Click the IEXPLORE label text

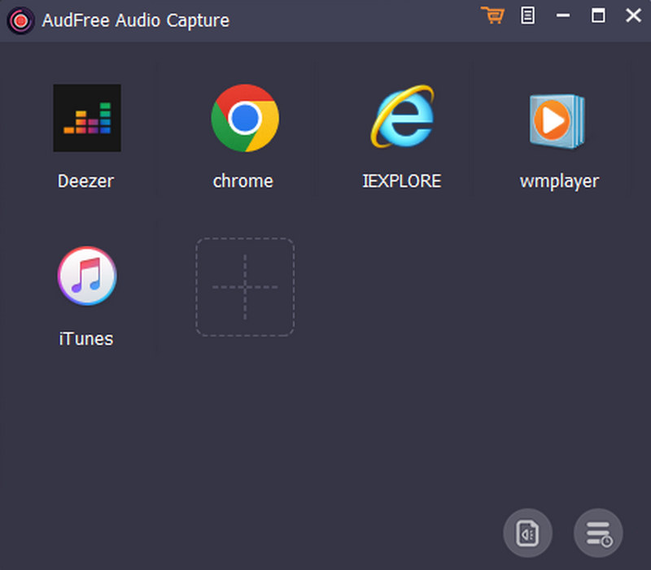[401, 181]
